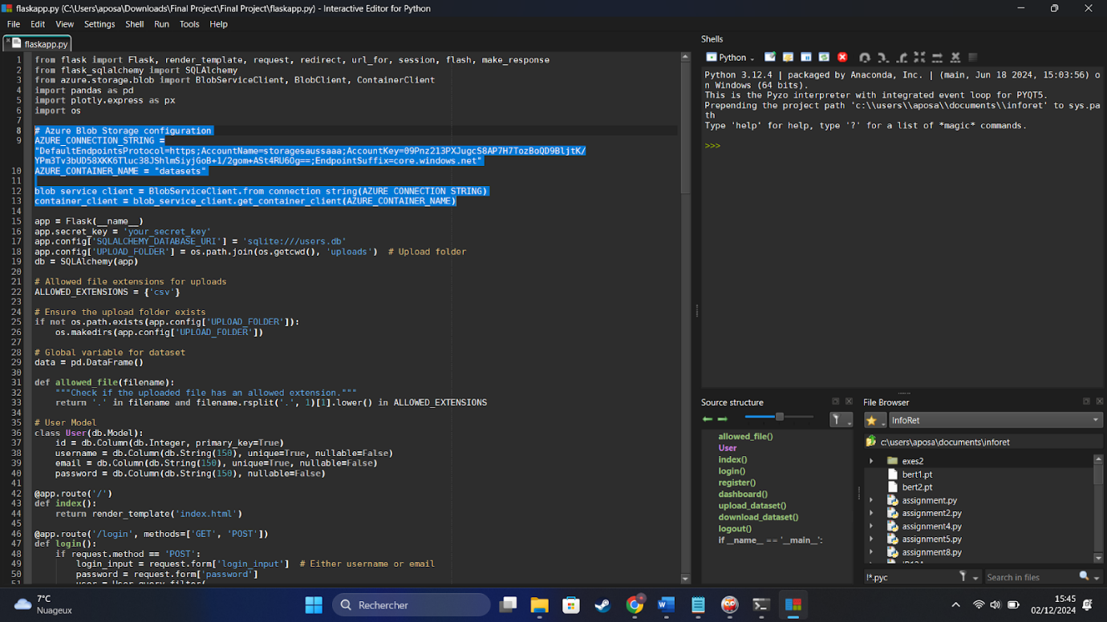The width and height of the screenshot is (1107, 622).
Task: Click the clear screen shell icon
Action: pos(770,58)
